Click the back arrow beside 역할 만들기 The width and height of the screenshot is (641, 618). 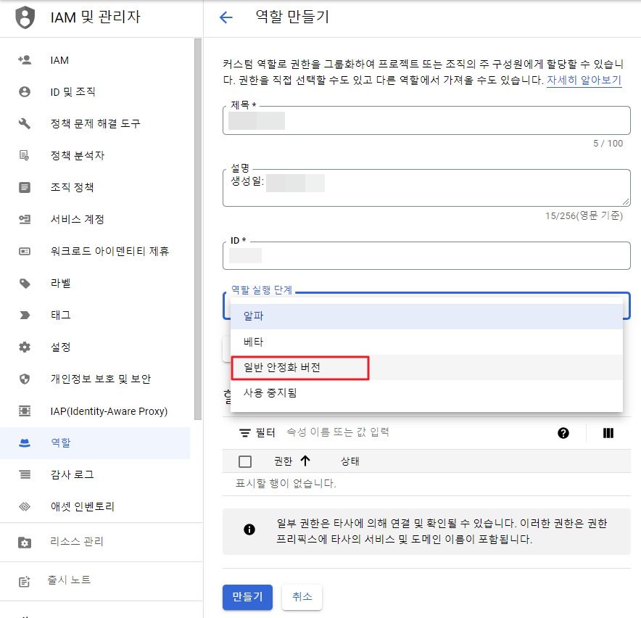(226, 18)
